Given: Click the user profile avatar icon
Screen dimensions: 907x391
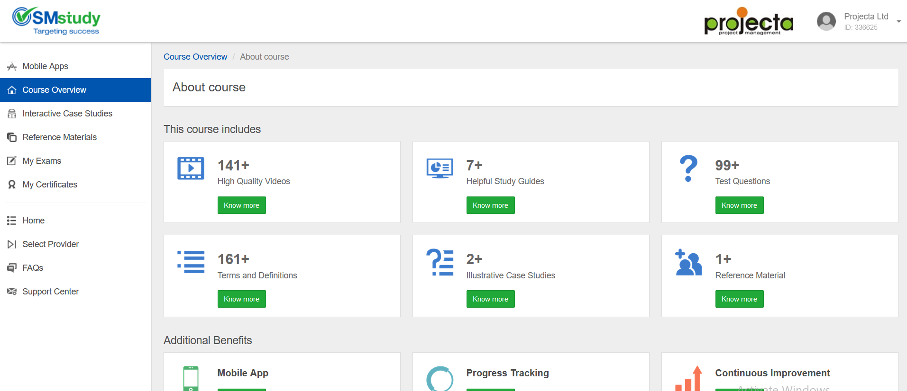Looking at the screenshot, I should point(826,21).
